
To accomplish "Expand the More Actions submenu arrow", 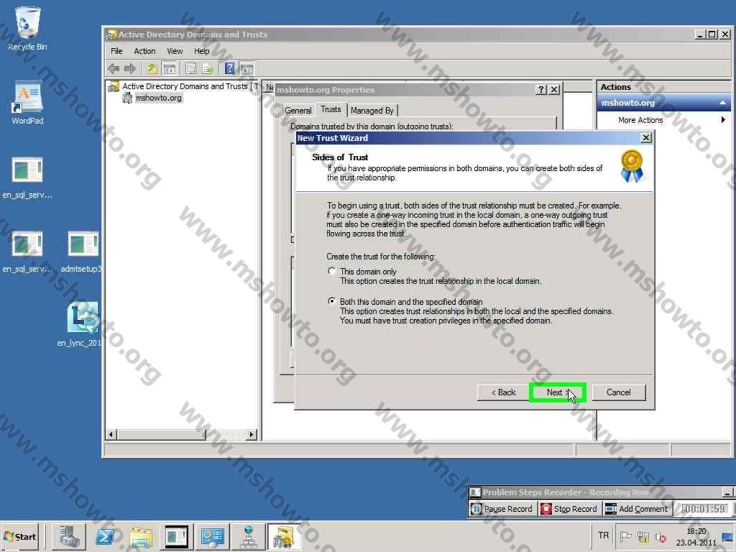I will 723,120.
